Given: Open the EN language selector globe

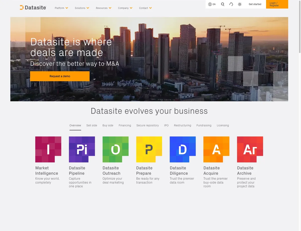Looking at the screenshot, I should [x=212, y=4].
